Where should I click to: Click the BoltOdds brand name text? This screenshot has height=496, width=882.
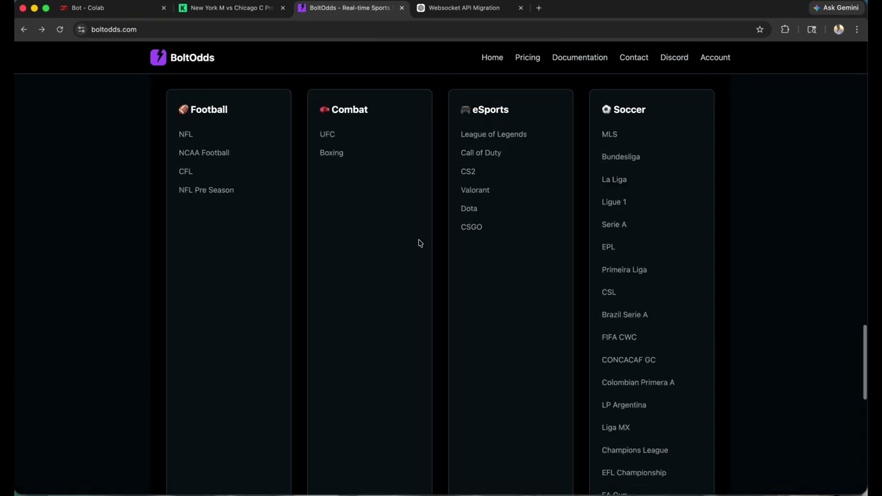click(x=192, y=57)
